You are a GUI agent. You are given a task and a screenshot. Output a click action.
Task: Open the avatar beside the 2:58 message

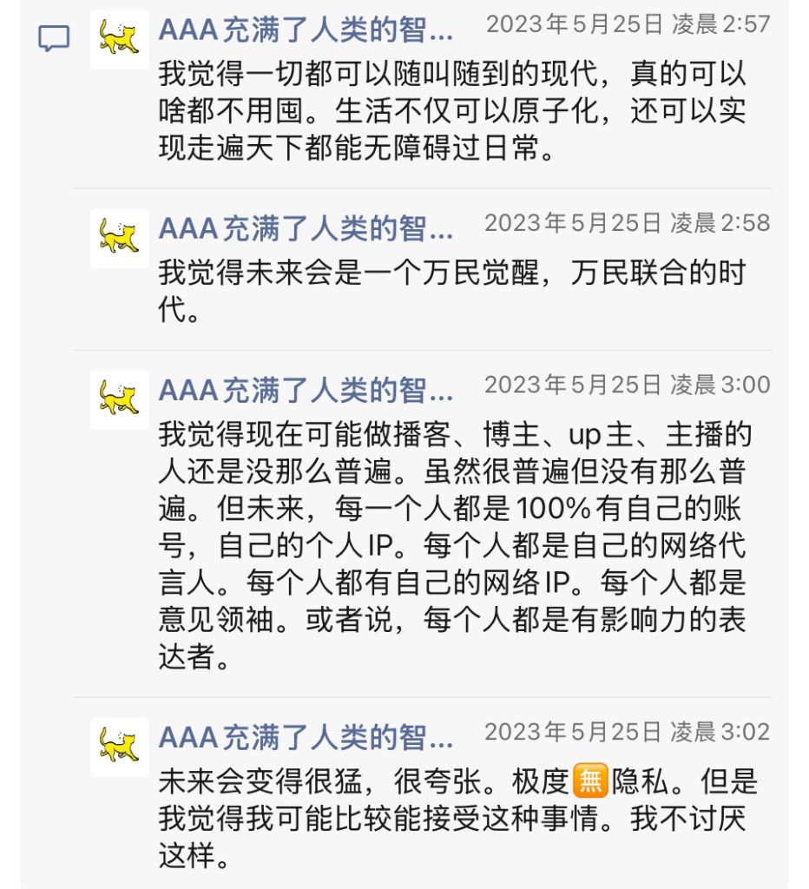120,238
